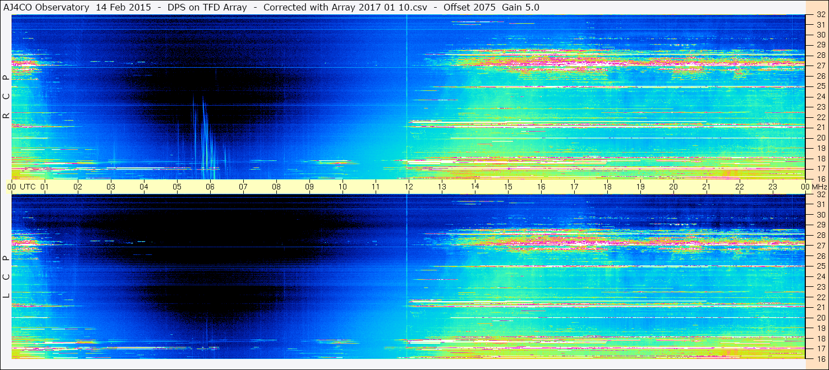Click the 21 UTC time axis marker

pos(707,187)
